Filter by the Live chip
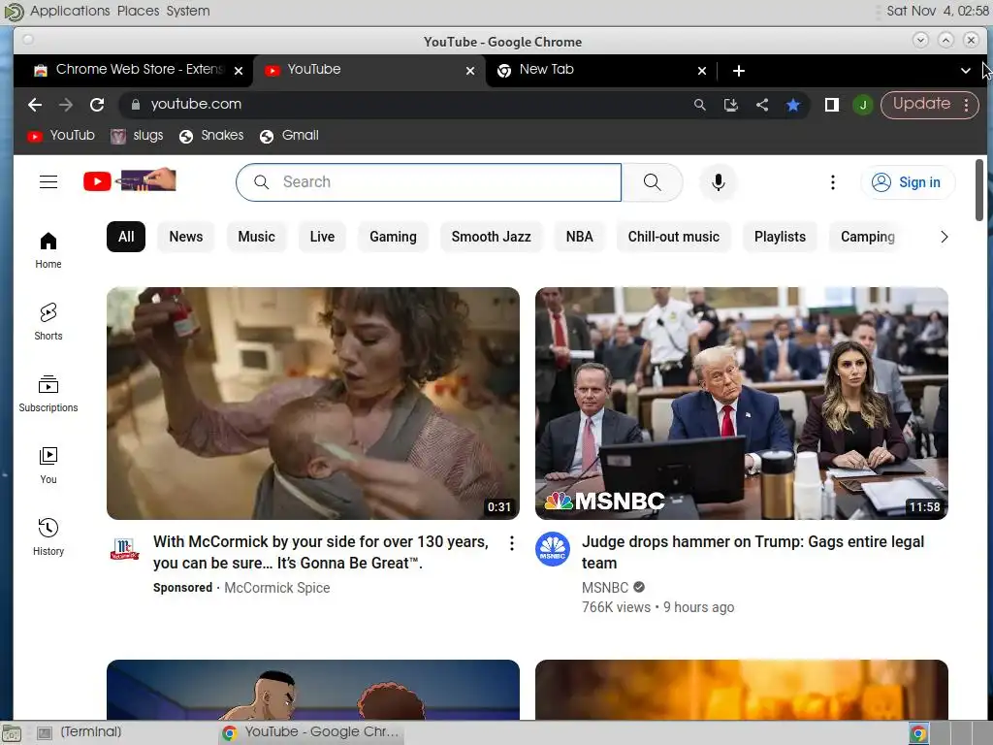The height and width of the screenshot is (745, 993). (x=322, y=237)
